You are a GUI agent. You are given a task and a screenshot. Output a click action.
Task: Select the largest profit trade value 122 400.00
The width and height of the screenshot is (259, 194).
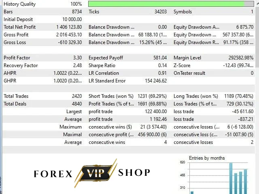[x=156, y=112]
